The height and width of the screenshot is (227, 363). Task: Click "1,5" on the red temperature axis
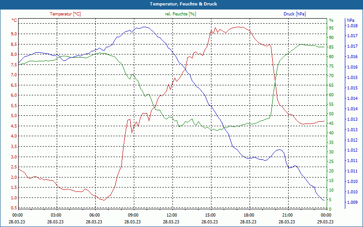14,188
